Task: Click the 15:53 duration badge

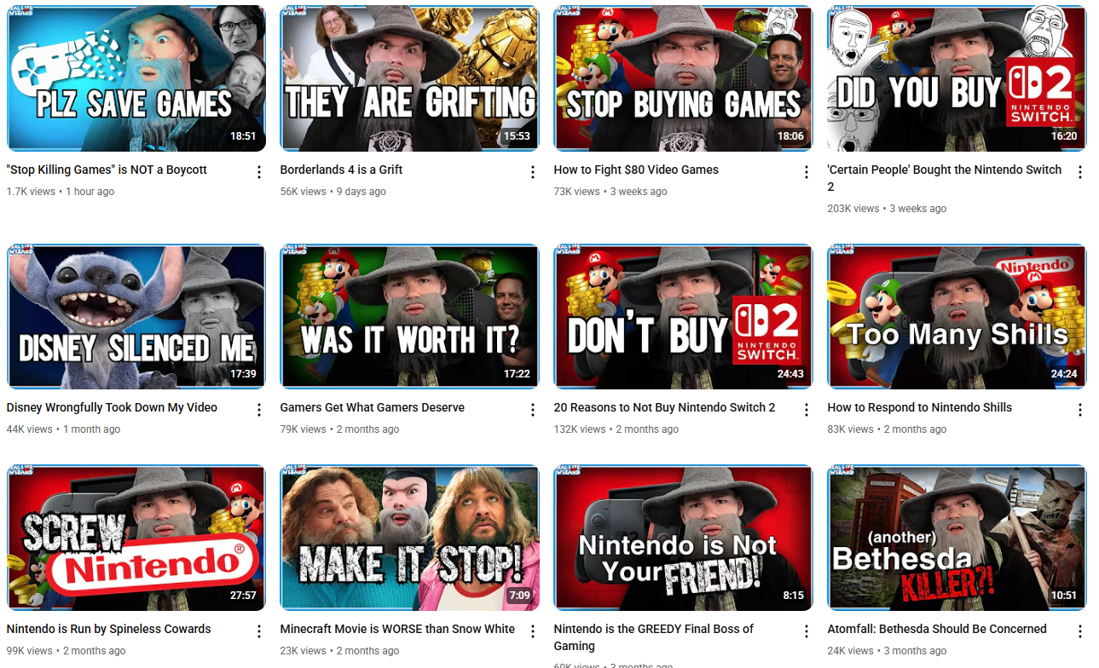Action: click(x=517, y=136)
